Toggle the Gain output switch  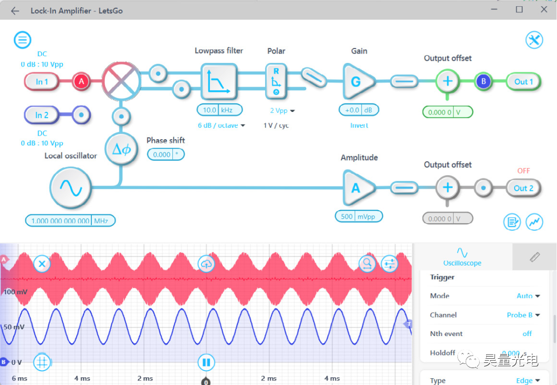tap(405, 81)
